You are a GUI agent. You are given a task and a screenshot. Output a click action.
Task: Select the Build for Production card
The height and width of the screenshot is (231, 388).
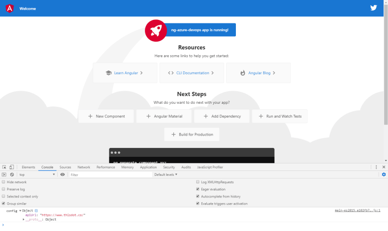click(x=192, y=134)
